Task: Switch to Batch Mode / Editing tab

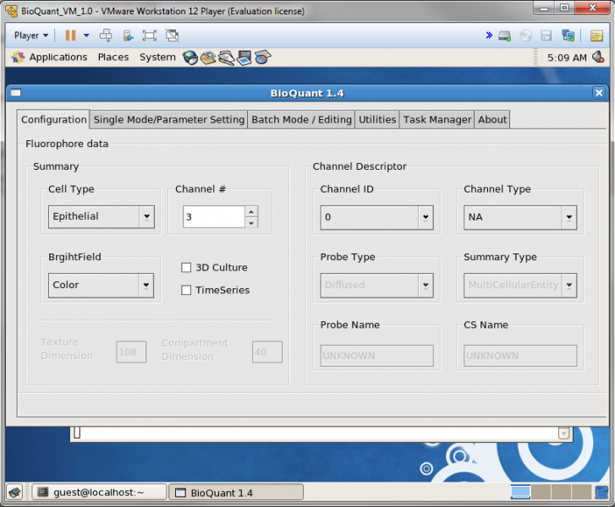Action: [301, 119]
